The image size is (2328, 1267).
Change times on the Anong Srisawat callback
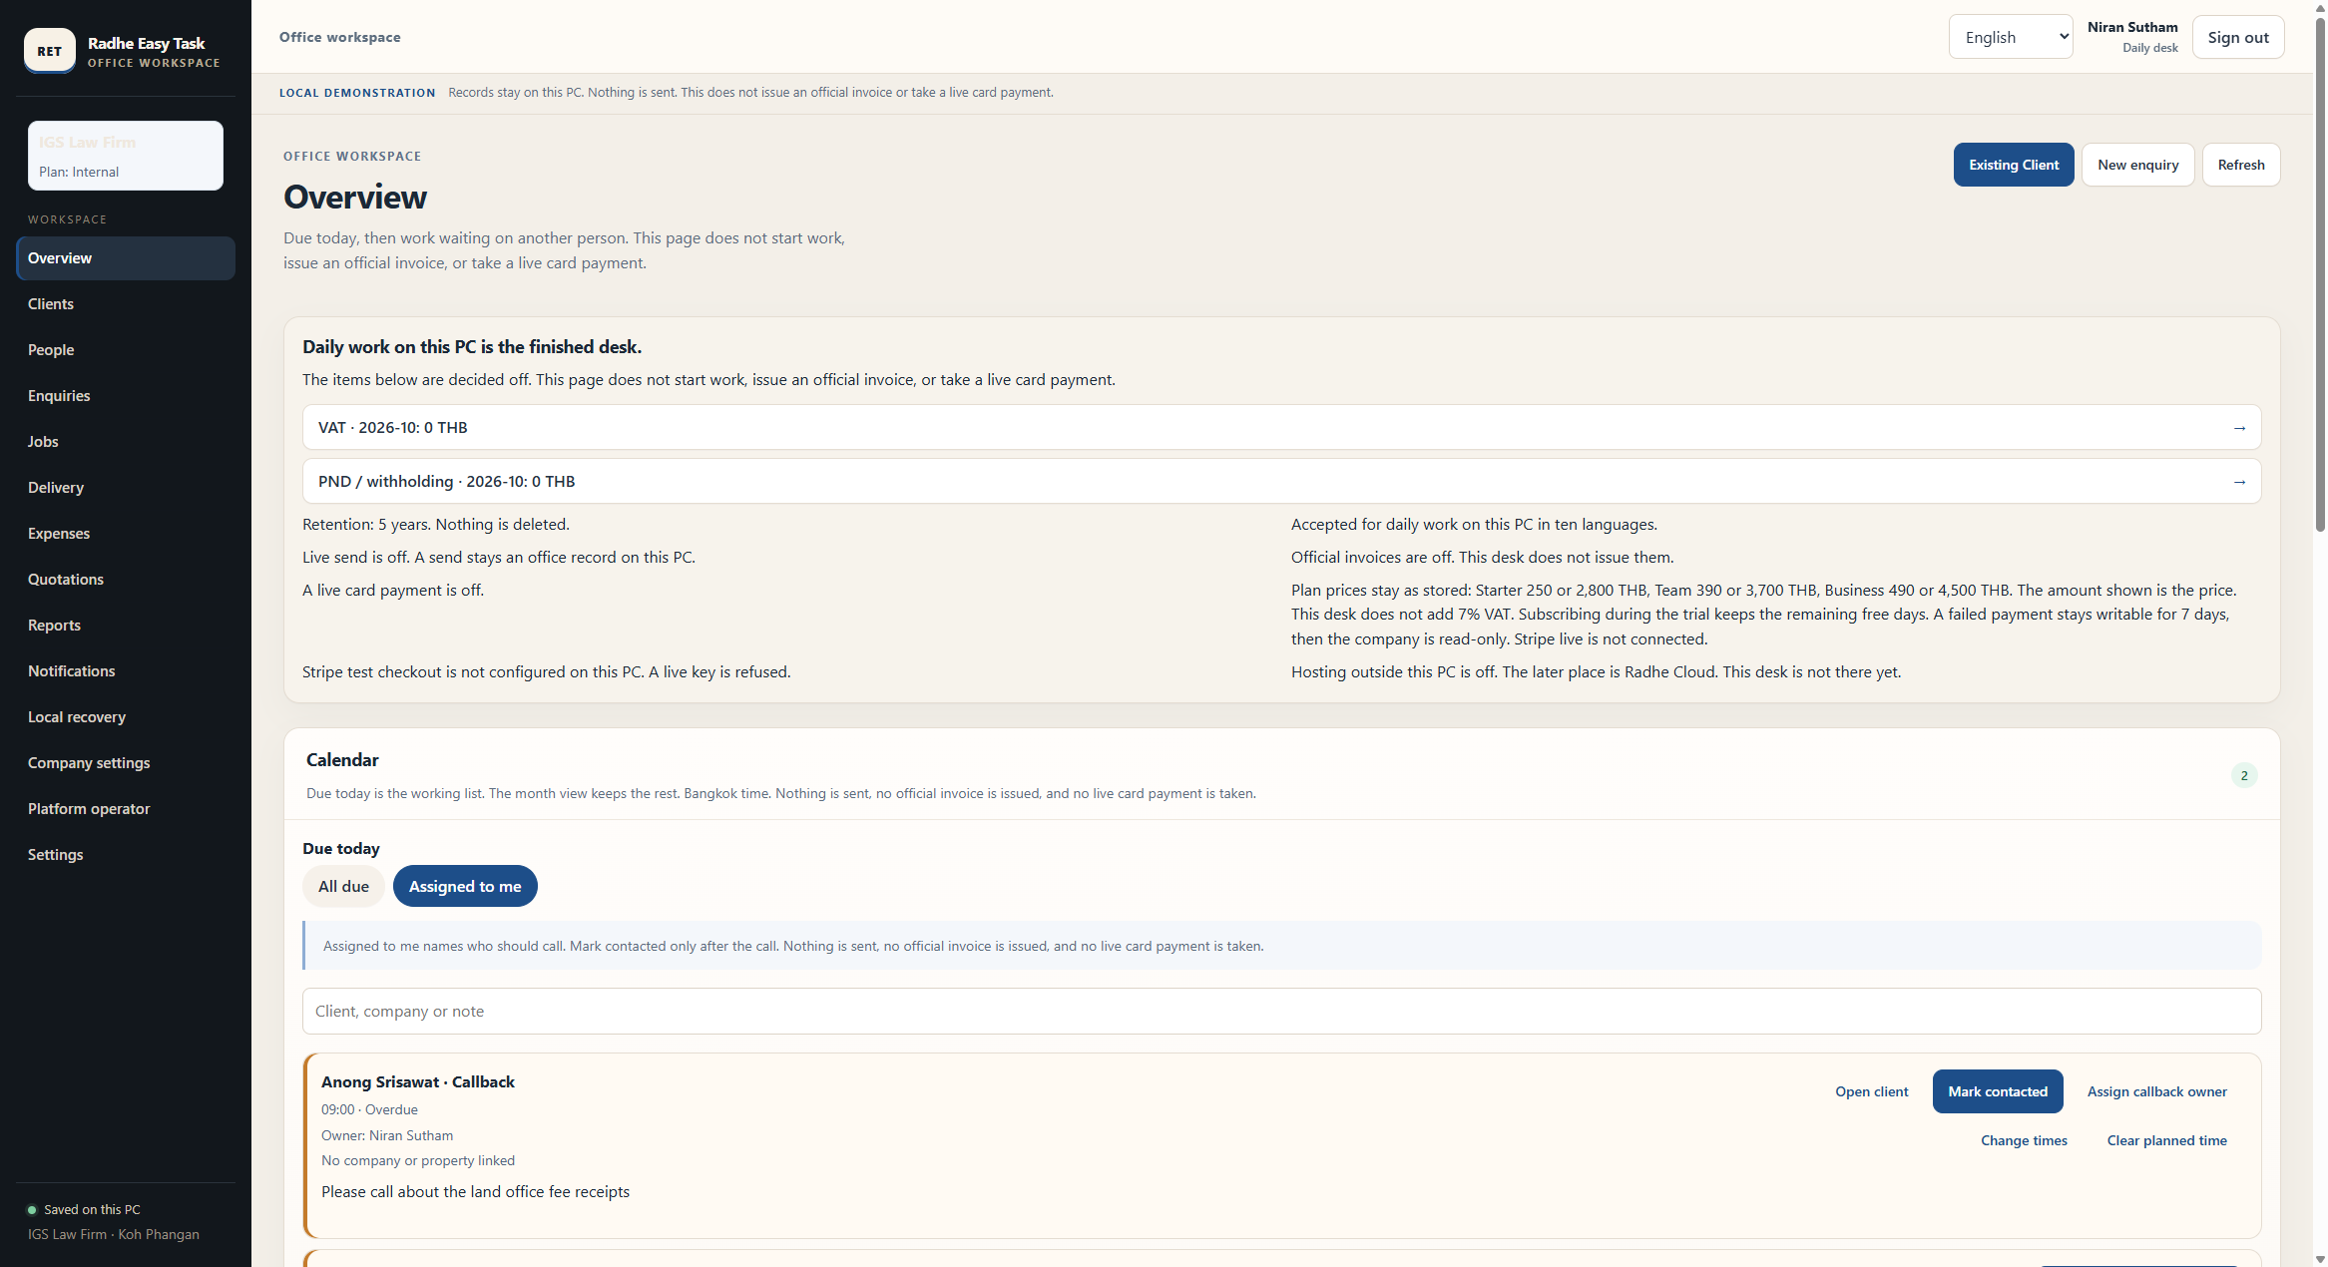coord(2024,1140)
